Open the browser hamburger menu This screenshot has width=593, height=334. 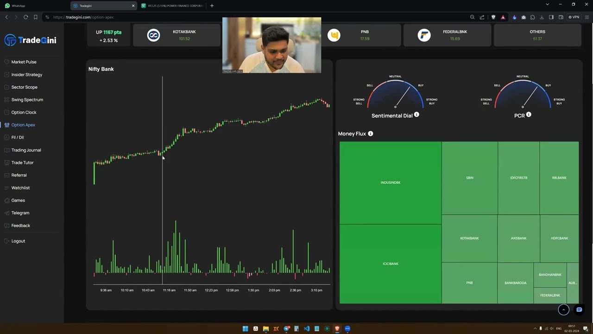[x=587, y=17]
